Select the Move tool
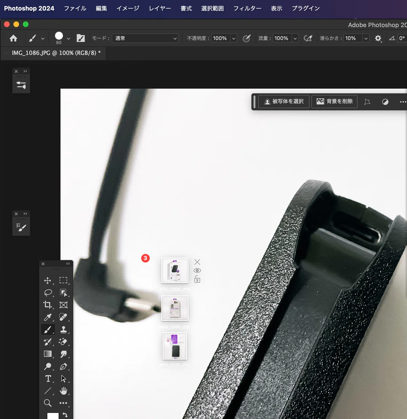The image size is (407, 419). tap(47, 280)
